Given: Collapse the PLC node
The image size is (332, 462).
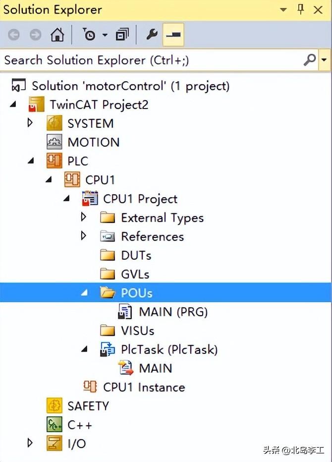Looking at the screenshot, I should [x=31, y=161].
